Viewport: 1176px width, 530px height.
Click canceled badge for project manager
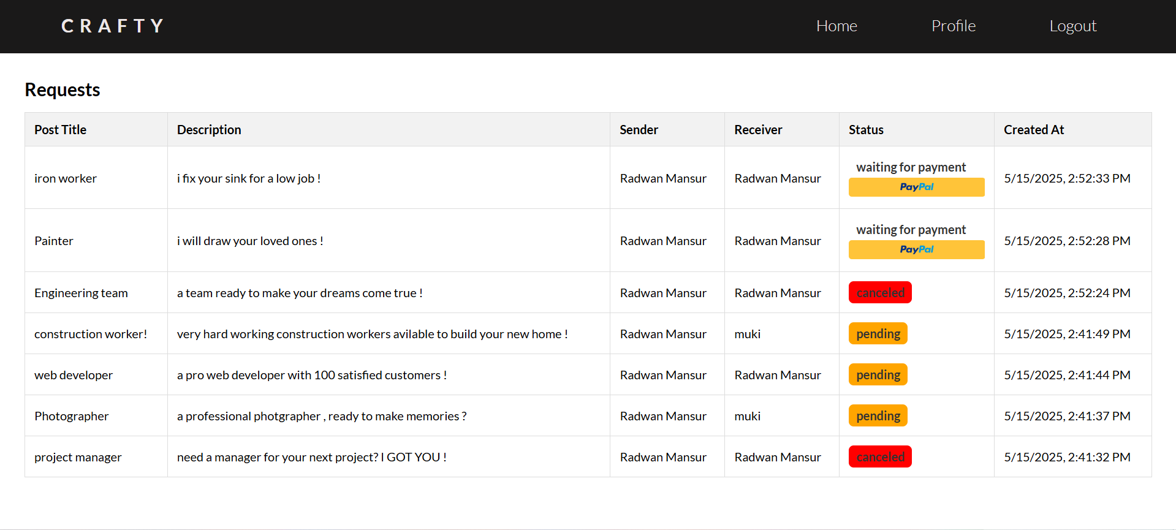coord(880,457)
